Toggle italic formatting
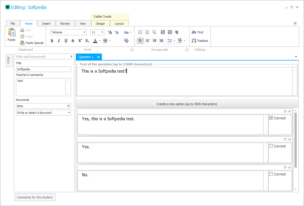 coord(59,41)
